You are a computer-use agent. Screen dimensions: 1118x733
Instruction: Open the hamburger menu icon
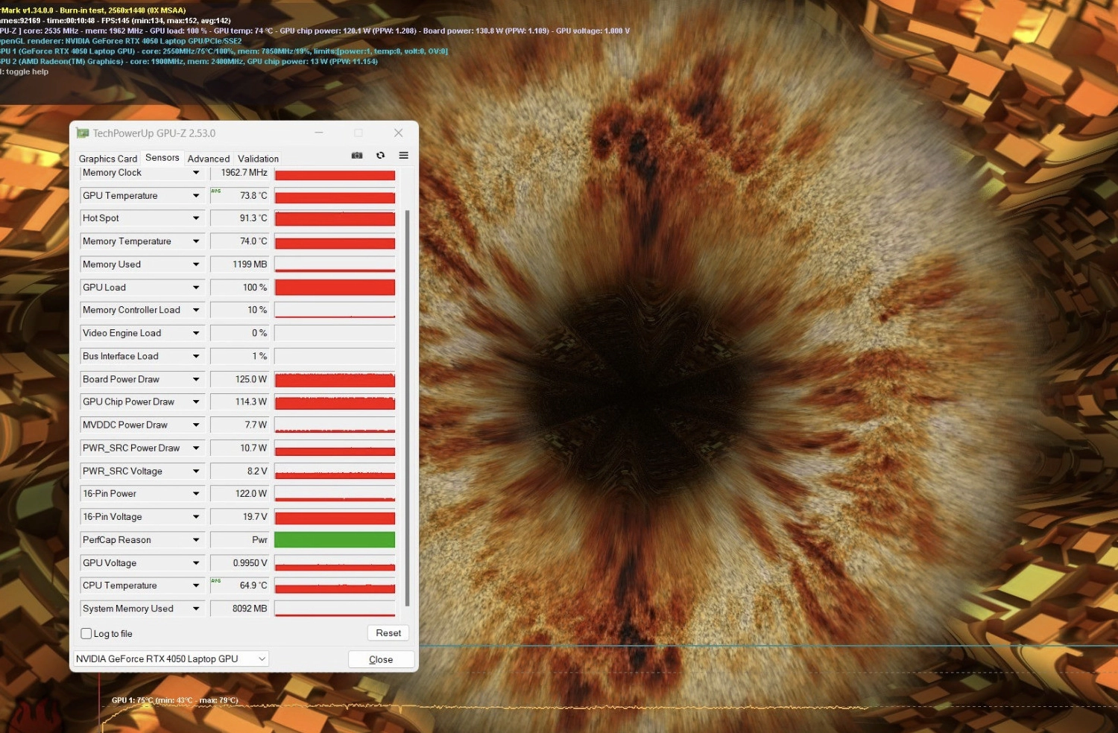tap(404, 156)
